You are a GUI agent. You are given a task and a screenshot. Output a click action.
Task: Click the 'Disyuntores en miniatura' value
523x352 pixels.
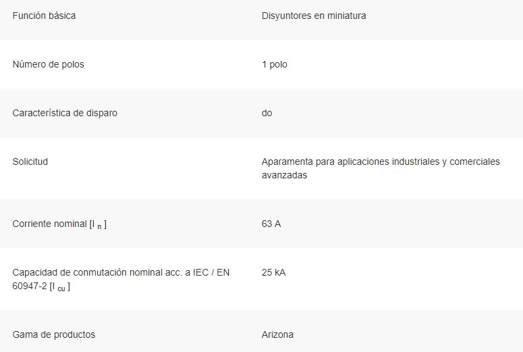(314, 16)
